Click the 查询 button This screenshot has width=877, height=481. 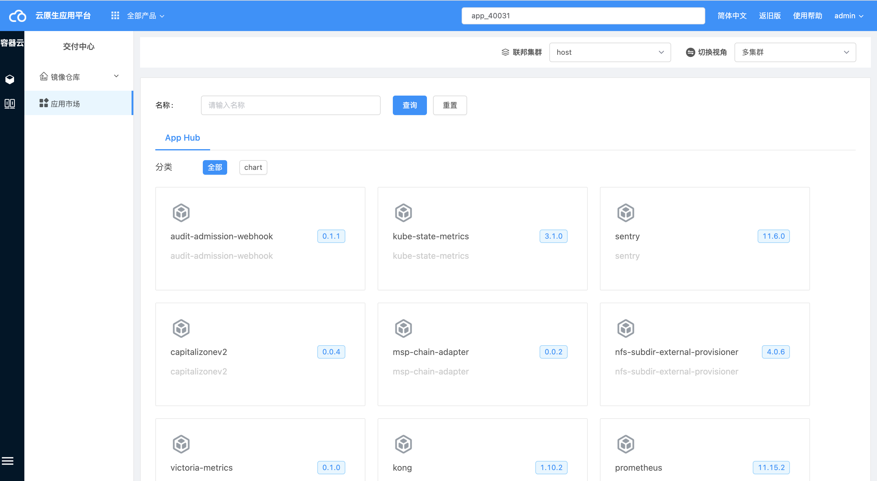[410, 105]
